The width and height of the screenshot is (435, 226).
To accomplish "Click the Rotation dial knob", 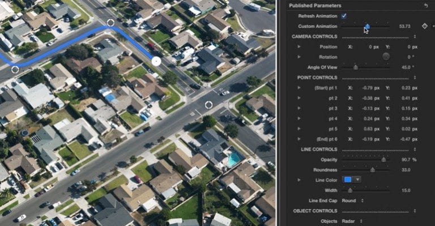I will [386, 57].
